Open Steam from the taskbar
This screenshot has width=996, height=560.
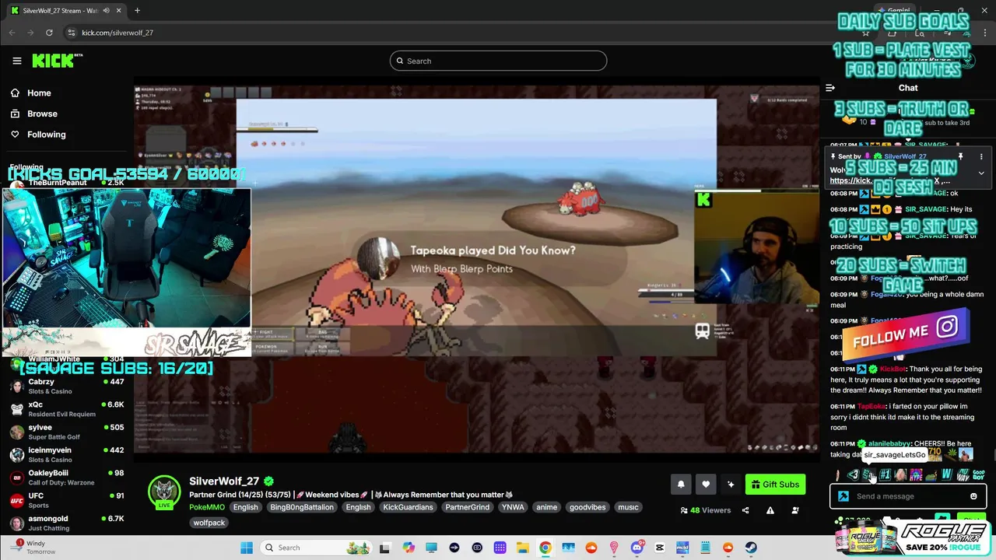tap(751, 548)
